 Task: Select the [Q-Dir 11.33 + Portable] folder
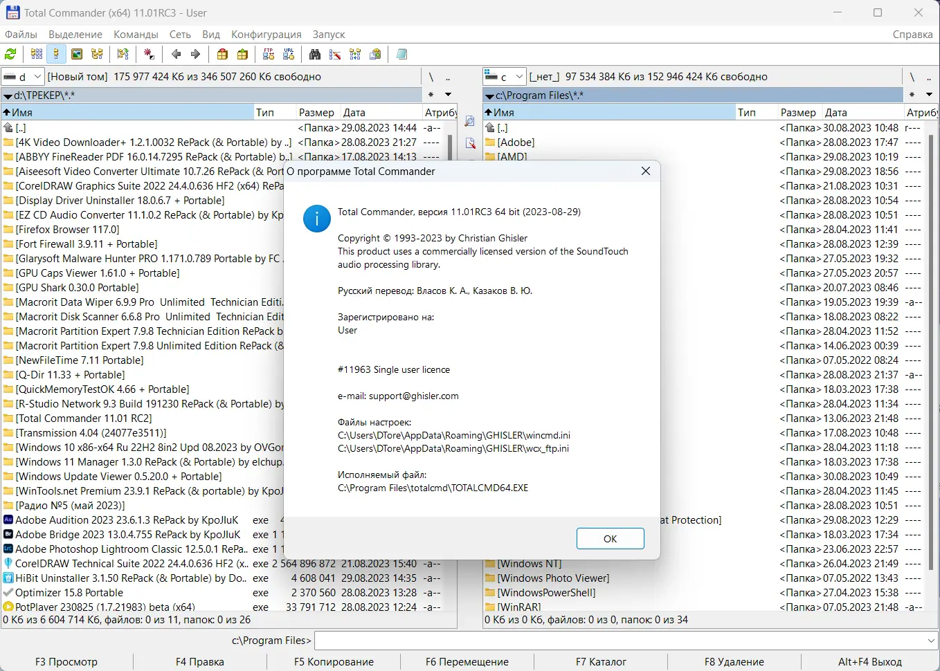(71, 374)
